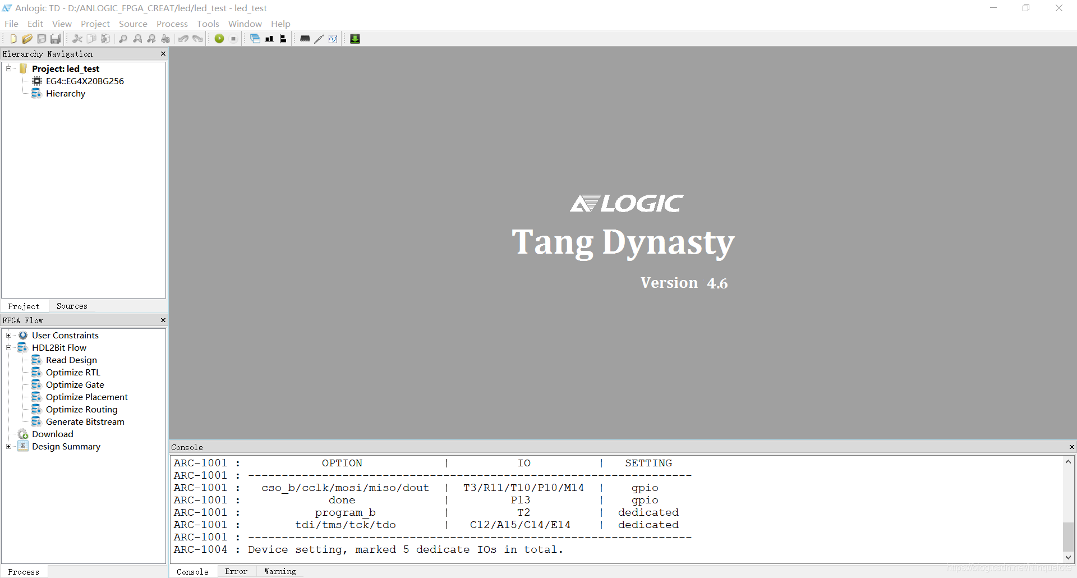Screen dimensions: 1077x578
Task: Click the probe tool icon
Action: tap(319, 39)
